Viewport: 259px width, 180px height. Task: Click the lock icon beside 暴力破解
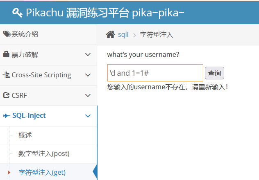tap(6, 54)
